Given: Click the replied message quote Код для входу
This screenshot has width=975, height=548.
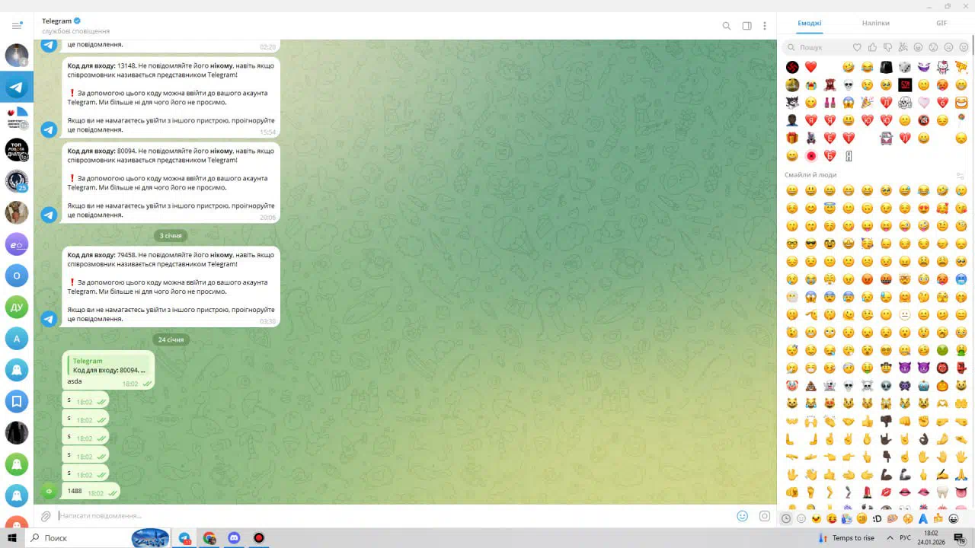Looking at the screenshot, I should [x=108, y=366].
